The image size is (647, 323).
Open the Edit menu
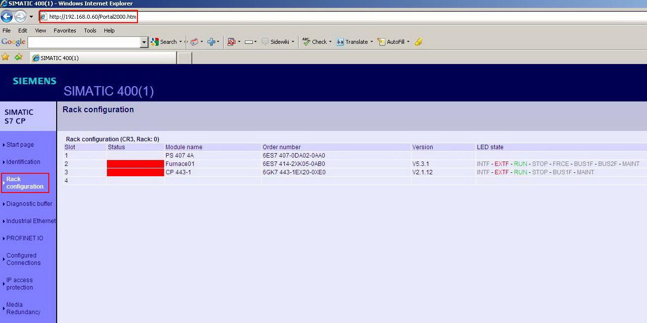23,31
